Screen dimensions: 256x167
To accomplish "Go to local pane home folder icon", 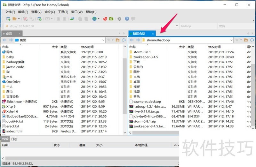I will point(117,40).
